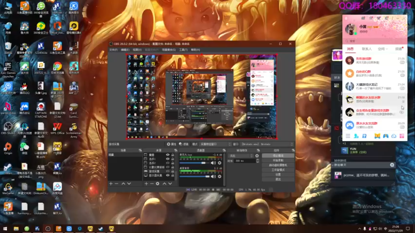Move the scene up in the Scenes panel
Screen dimensions: 415x233
click(123, 184)
